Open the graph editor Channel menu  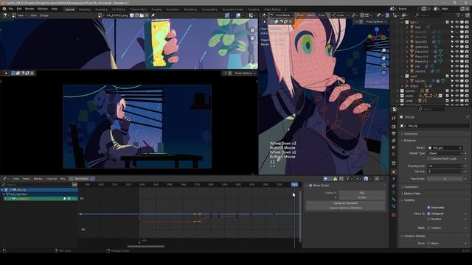click(52, 178)
